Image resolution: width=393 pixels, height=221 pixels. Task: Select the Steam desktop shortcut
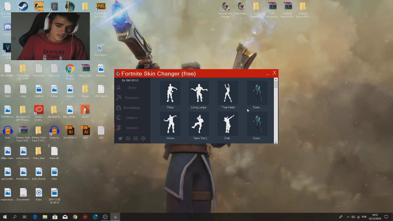coord(23,6)
